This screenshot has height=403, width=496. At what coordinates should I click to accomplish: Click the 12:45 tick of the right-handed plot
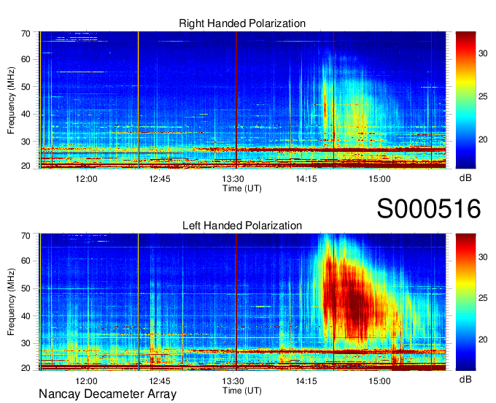[x=160, y=179]
